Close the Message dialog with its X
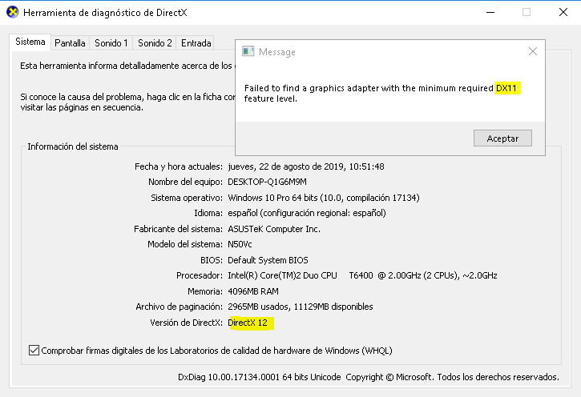This screenshot has width=581, height=397. [532, 51]
